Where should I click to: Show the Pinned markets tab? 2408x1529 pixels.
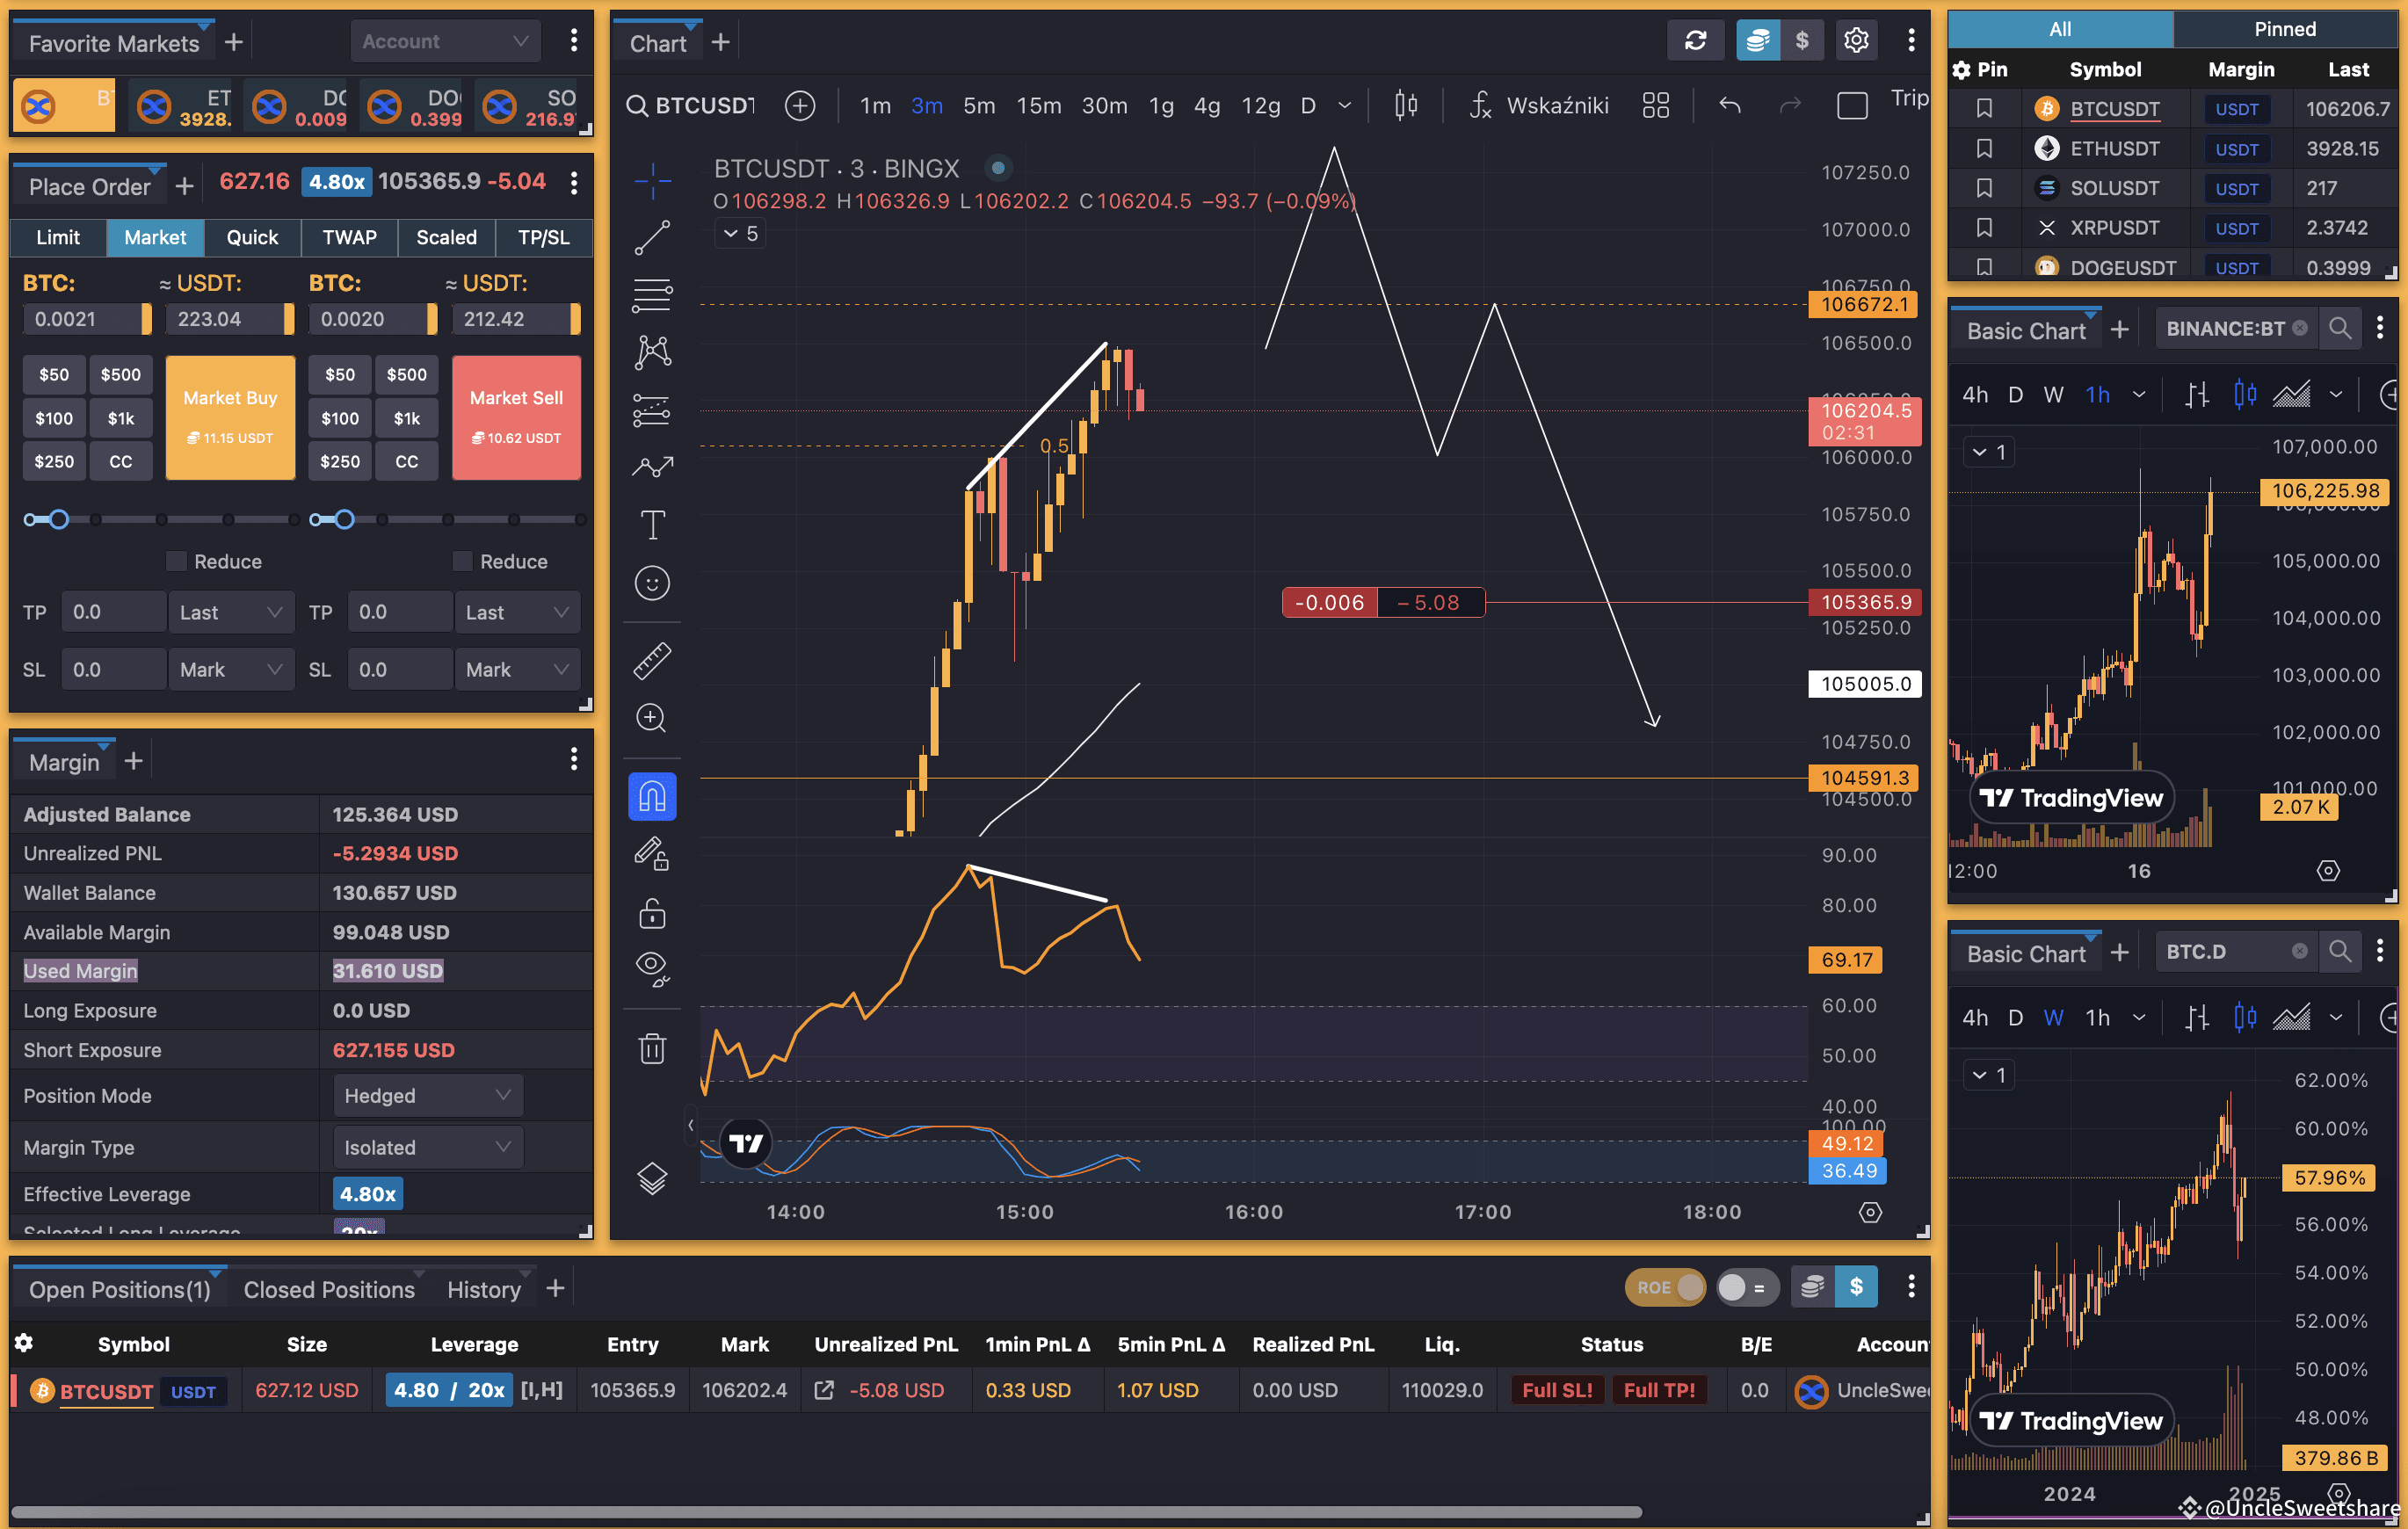[2285, 29]
